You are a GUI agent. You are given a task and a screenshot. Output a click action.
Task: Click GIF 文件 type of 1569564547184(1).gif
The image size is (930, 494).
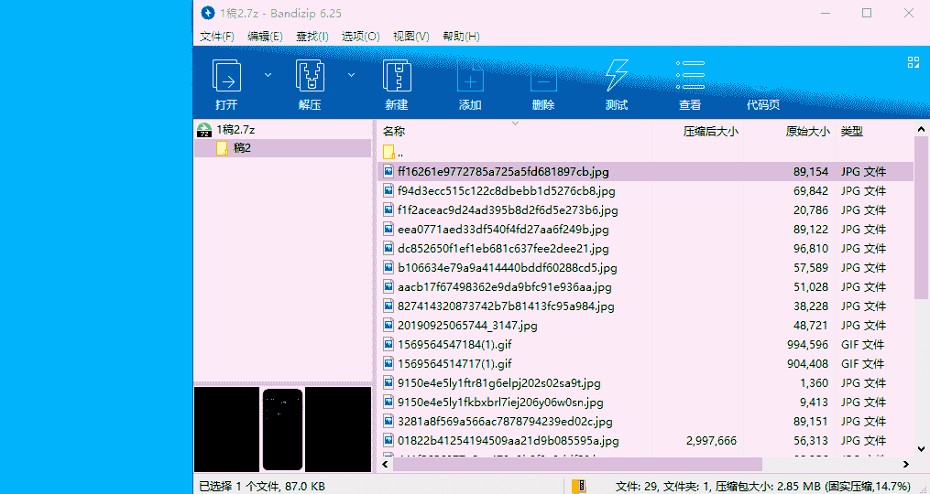pyautogui.click(x=863, y=344)
